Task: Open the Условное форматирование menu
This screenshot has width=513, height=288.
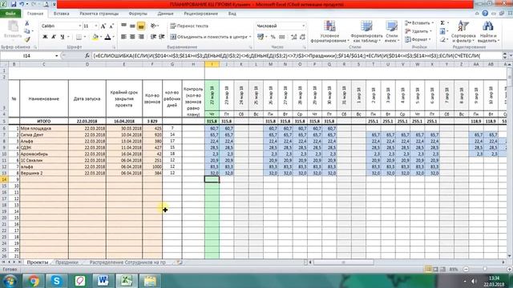Action: (329, 32)
